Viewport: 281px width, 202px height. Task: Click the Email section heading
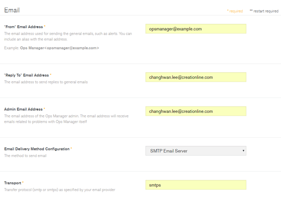pos(12,10)
